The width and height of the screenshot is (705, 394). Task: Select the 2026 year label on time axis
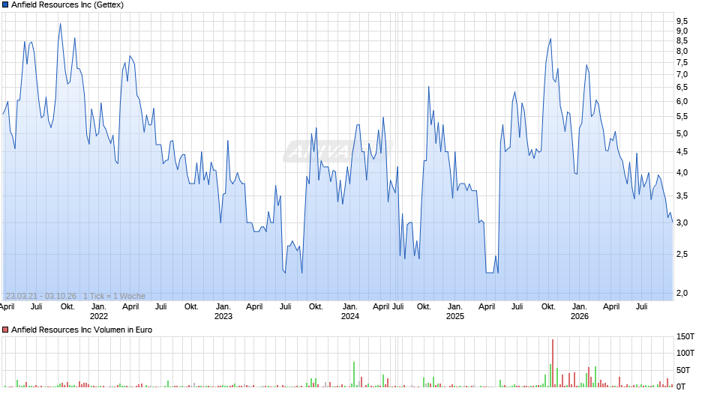click(580, 316)
